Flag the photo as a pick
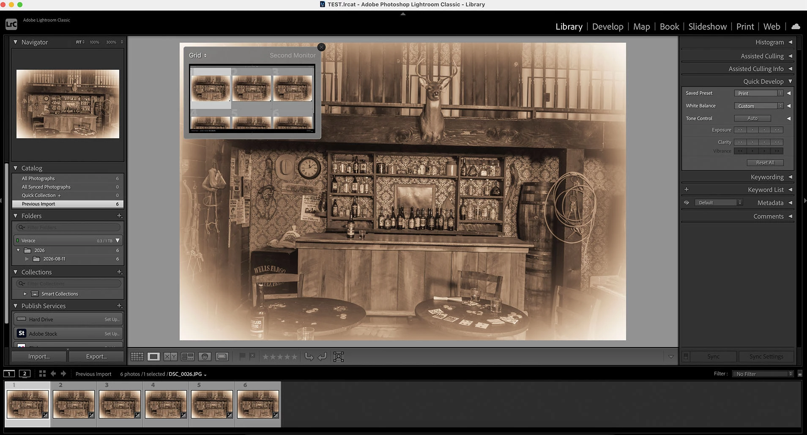807x435 pixels. coord(242,356)
